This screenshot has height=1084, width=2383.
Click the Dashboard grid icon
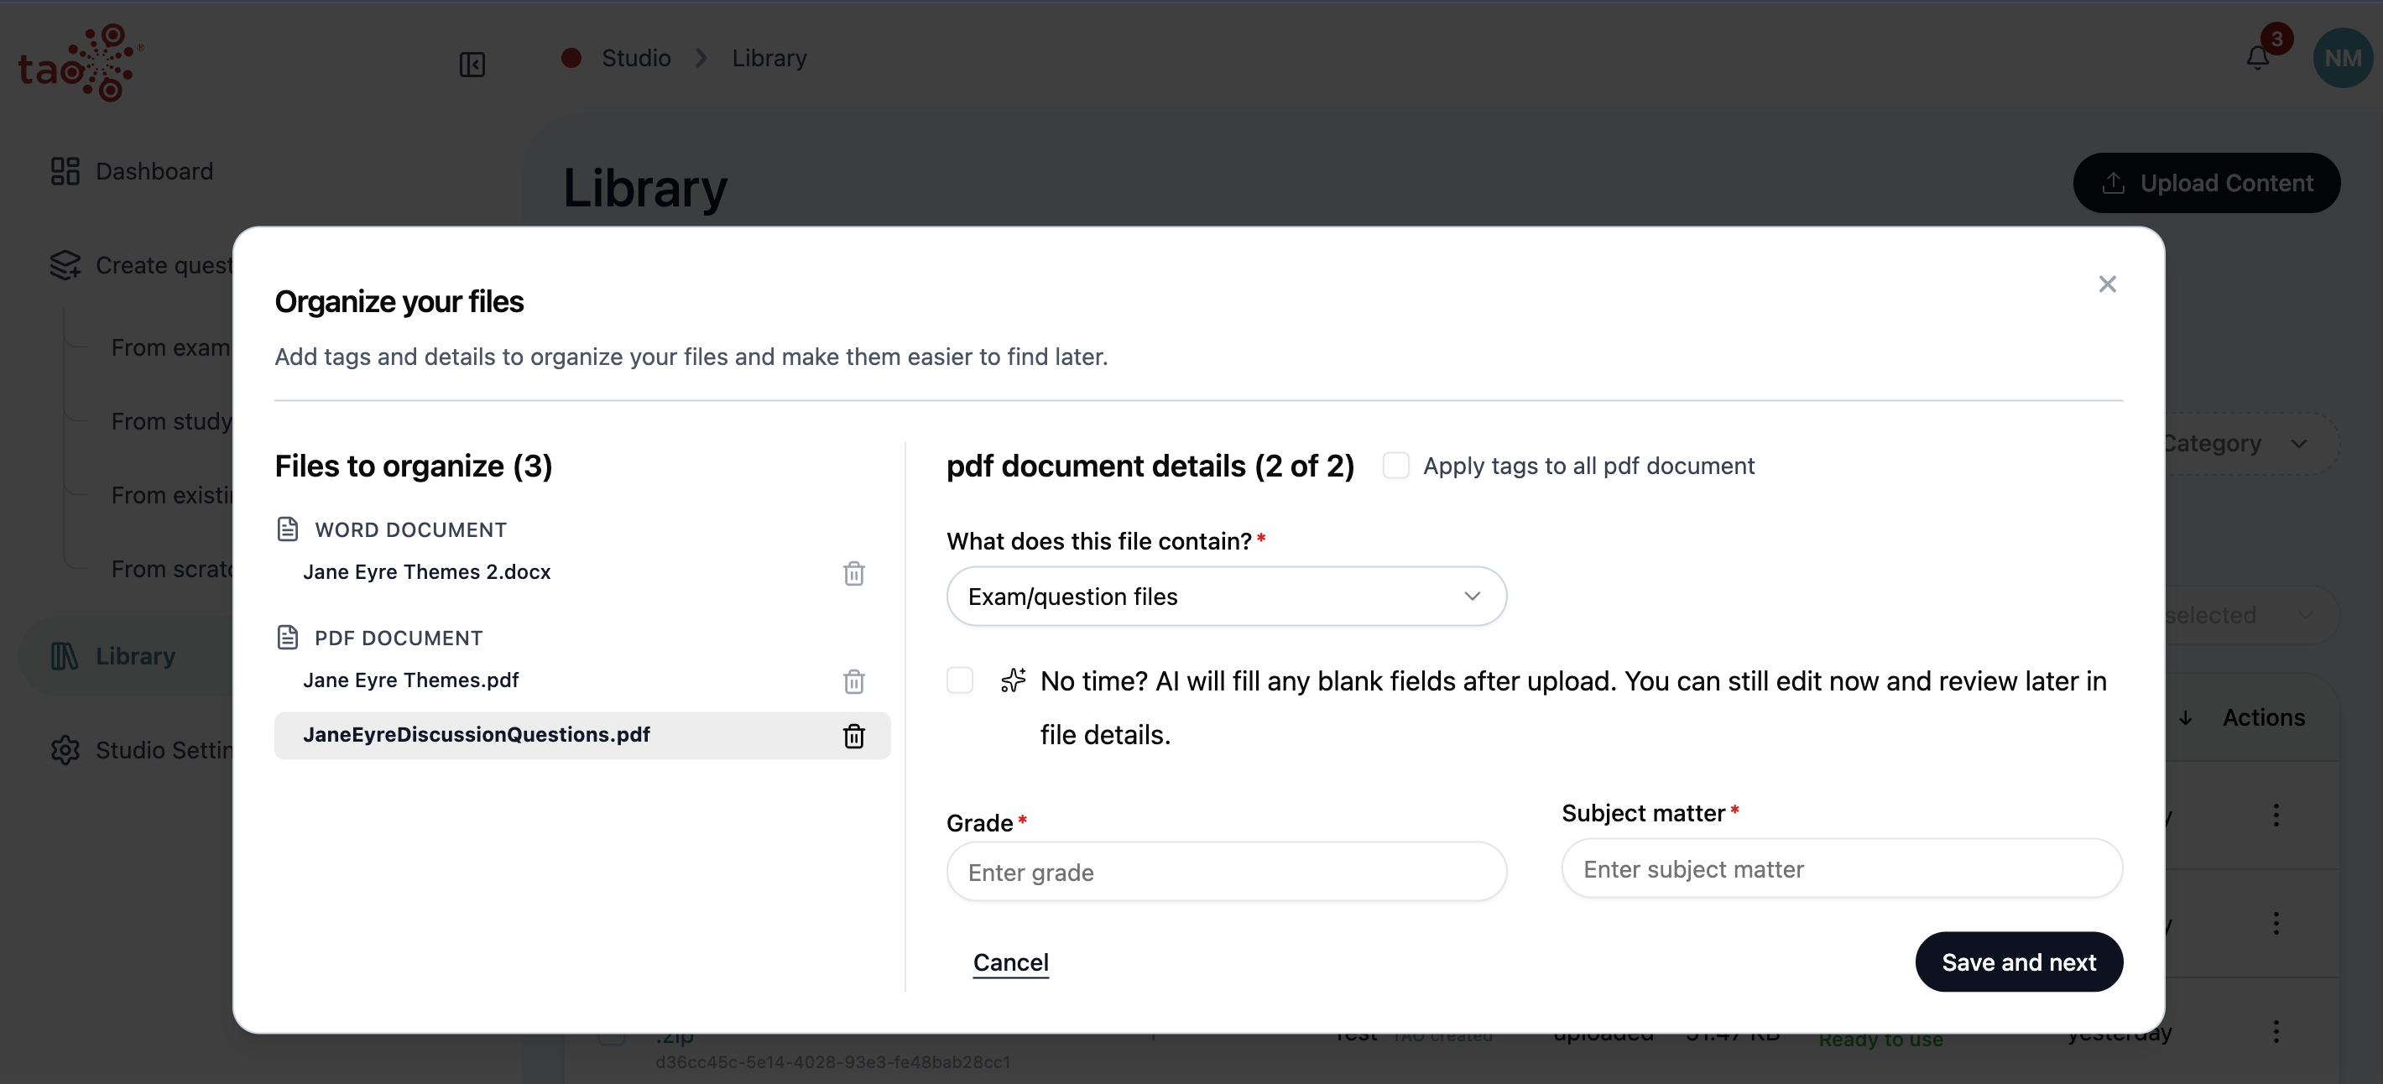coord(65,171)
